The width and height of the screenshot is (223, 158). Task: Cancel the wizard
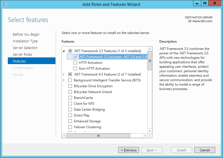(205, 150)
